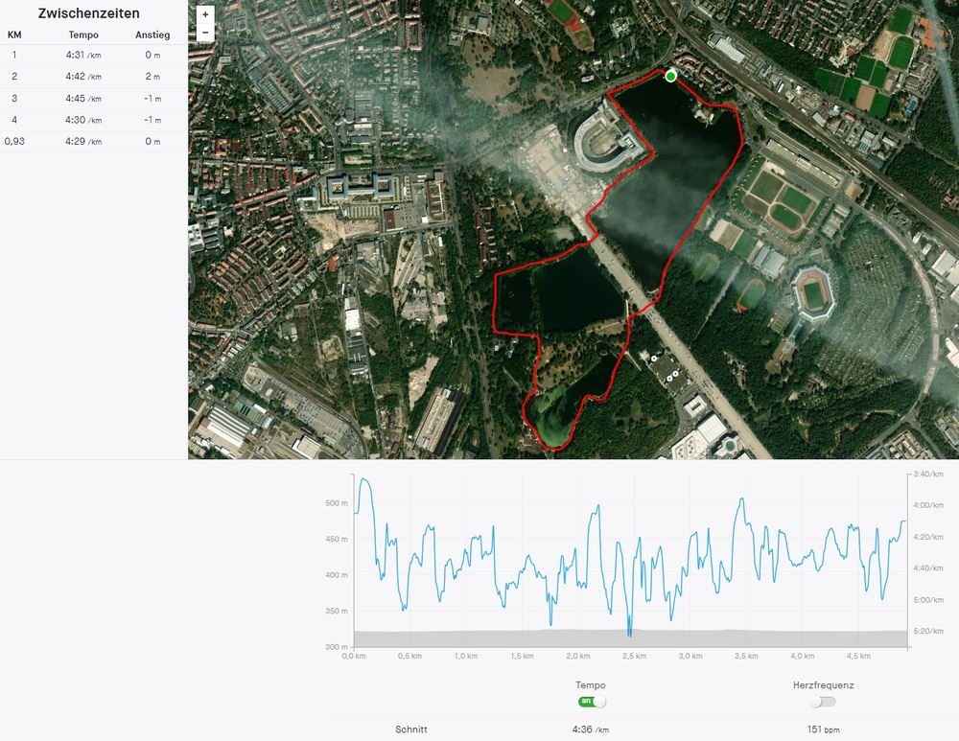Screen dimensions: 959x741
Task: Click the Zwischenzeiten heading
Action: 88,13
